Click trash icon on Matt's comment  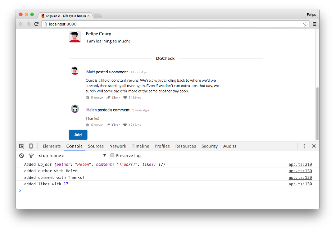(x=87, y=97)
